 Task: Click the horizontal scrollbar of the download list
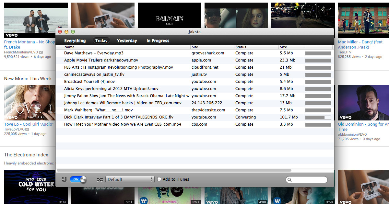point(174,170)
